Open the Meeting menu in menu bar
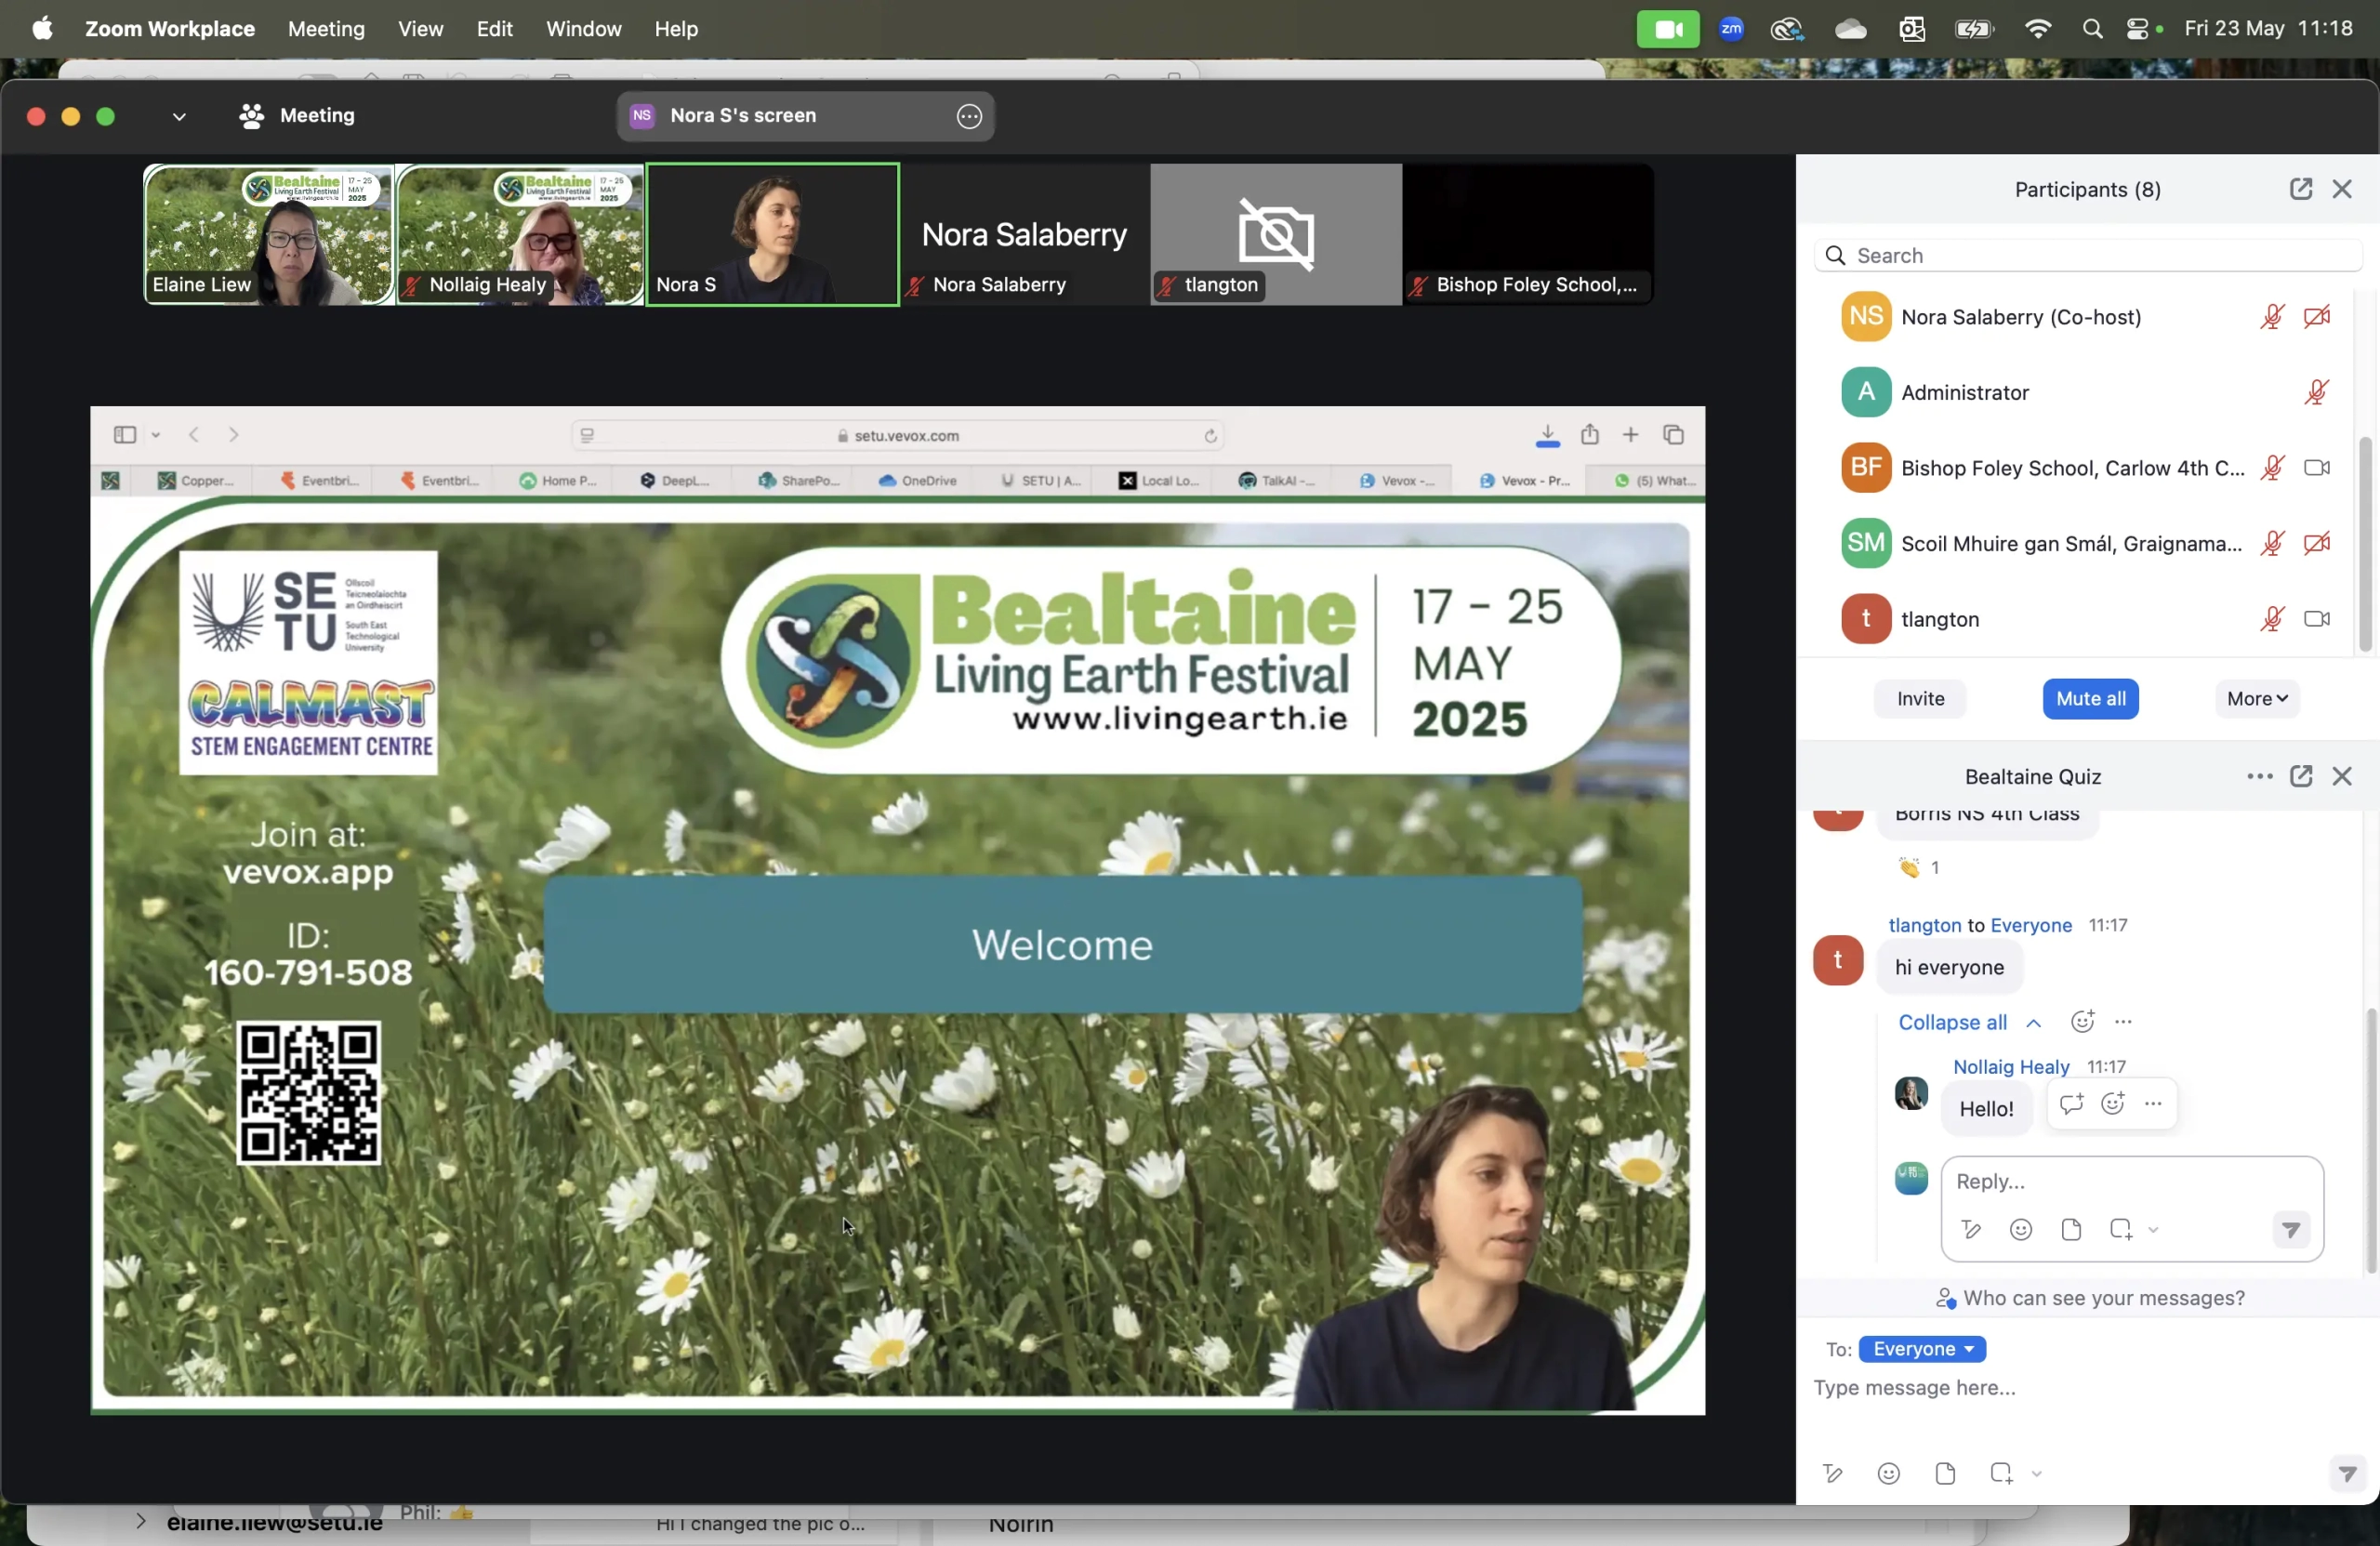The image size is (2380, 1546). coord(326,28)
